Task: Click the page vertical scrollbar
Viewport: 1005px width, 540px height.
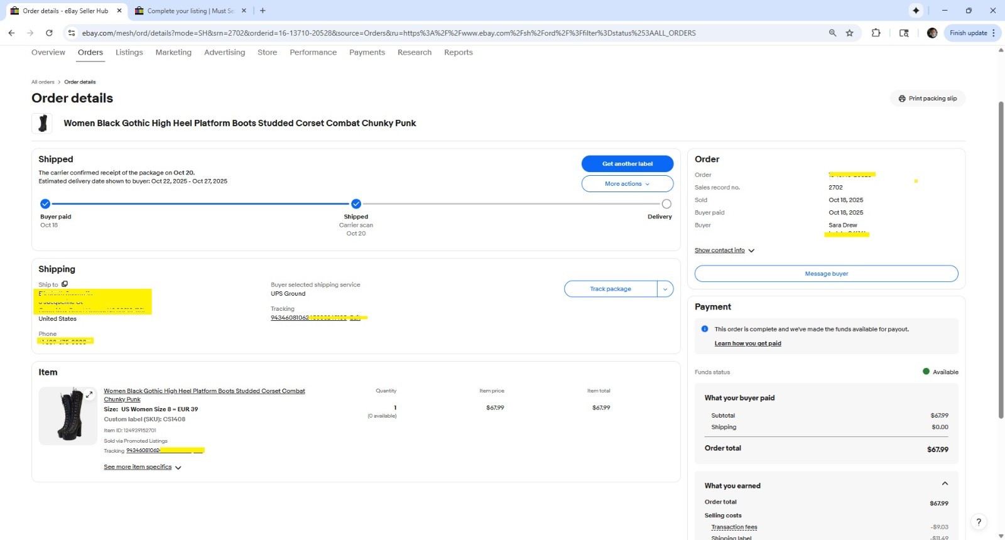Action: 1001,259
